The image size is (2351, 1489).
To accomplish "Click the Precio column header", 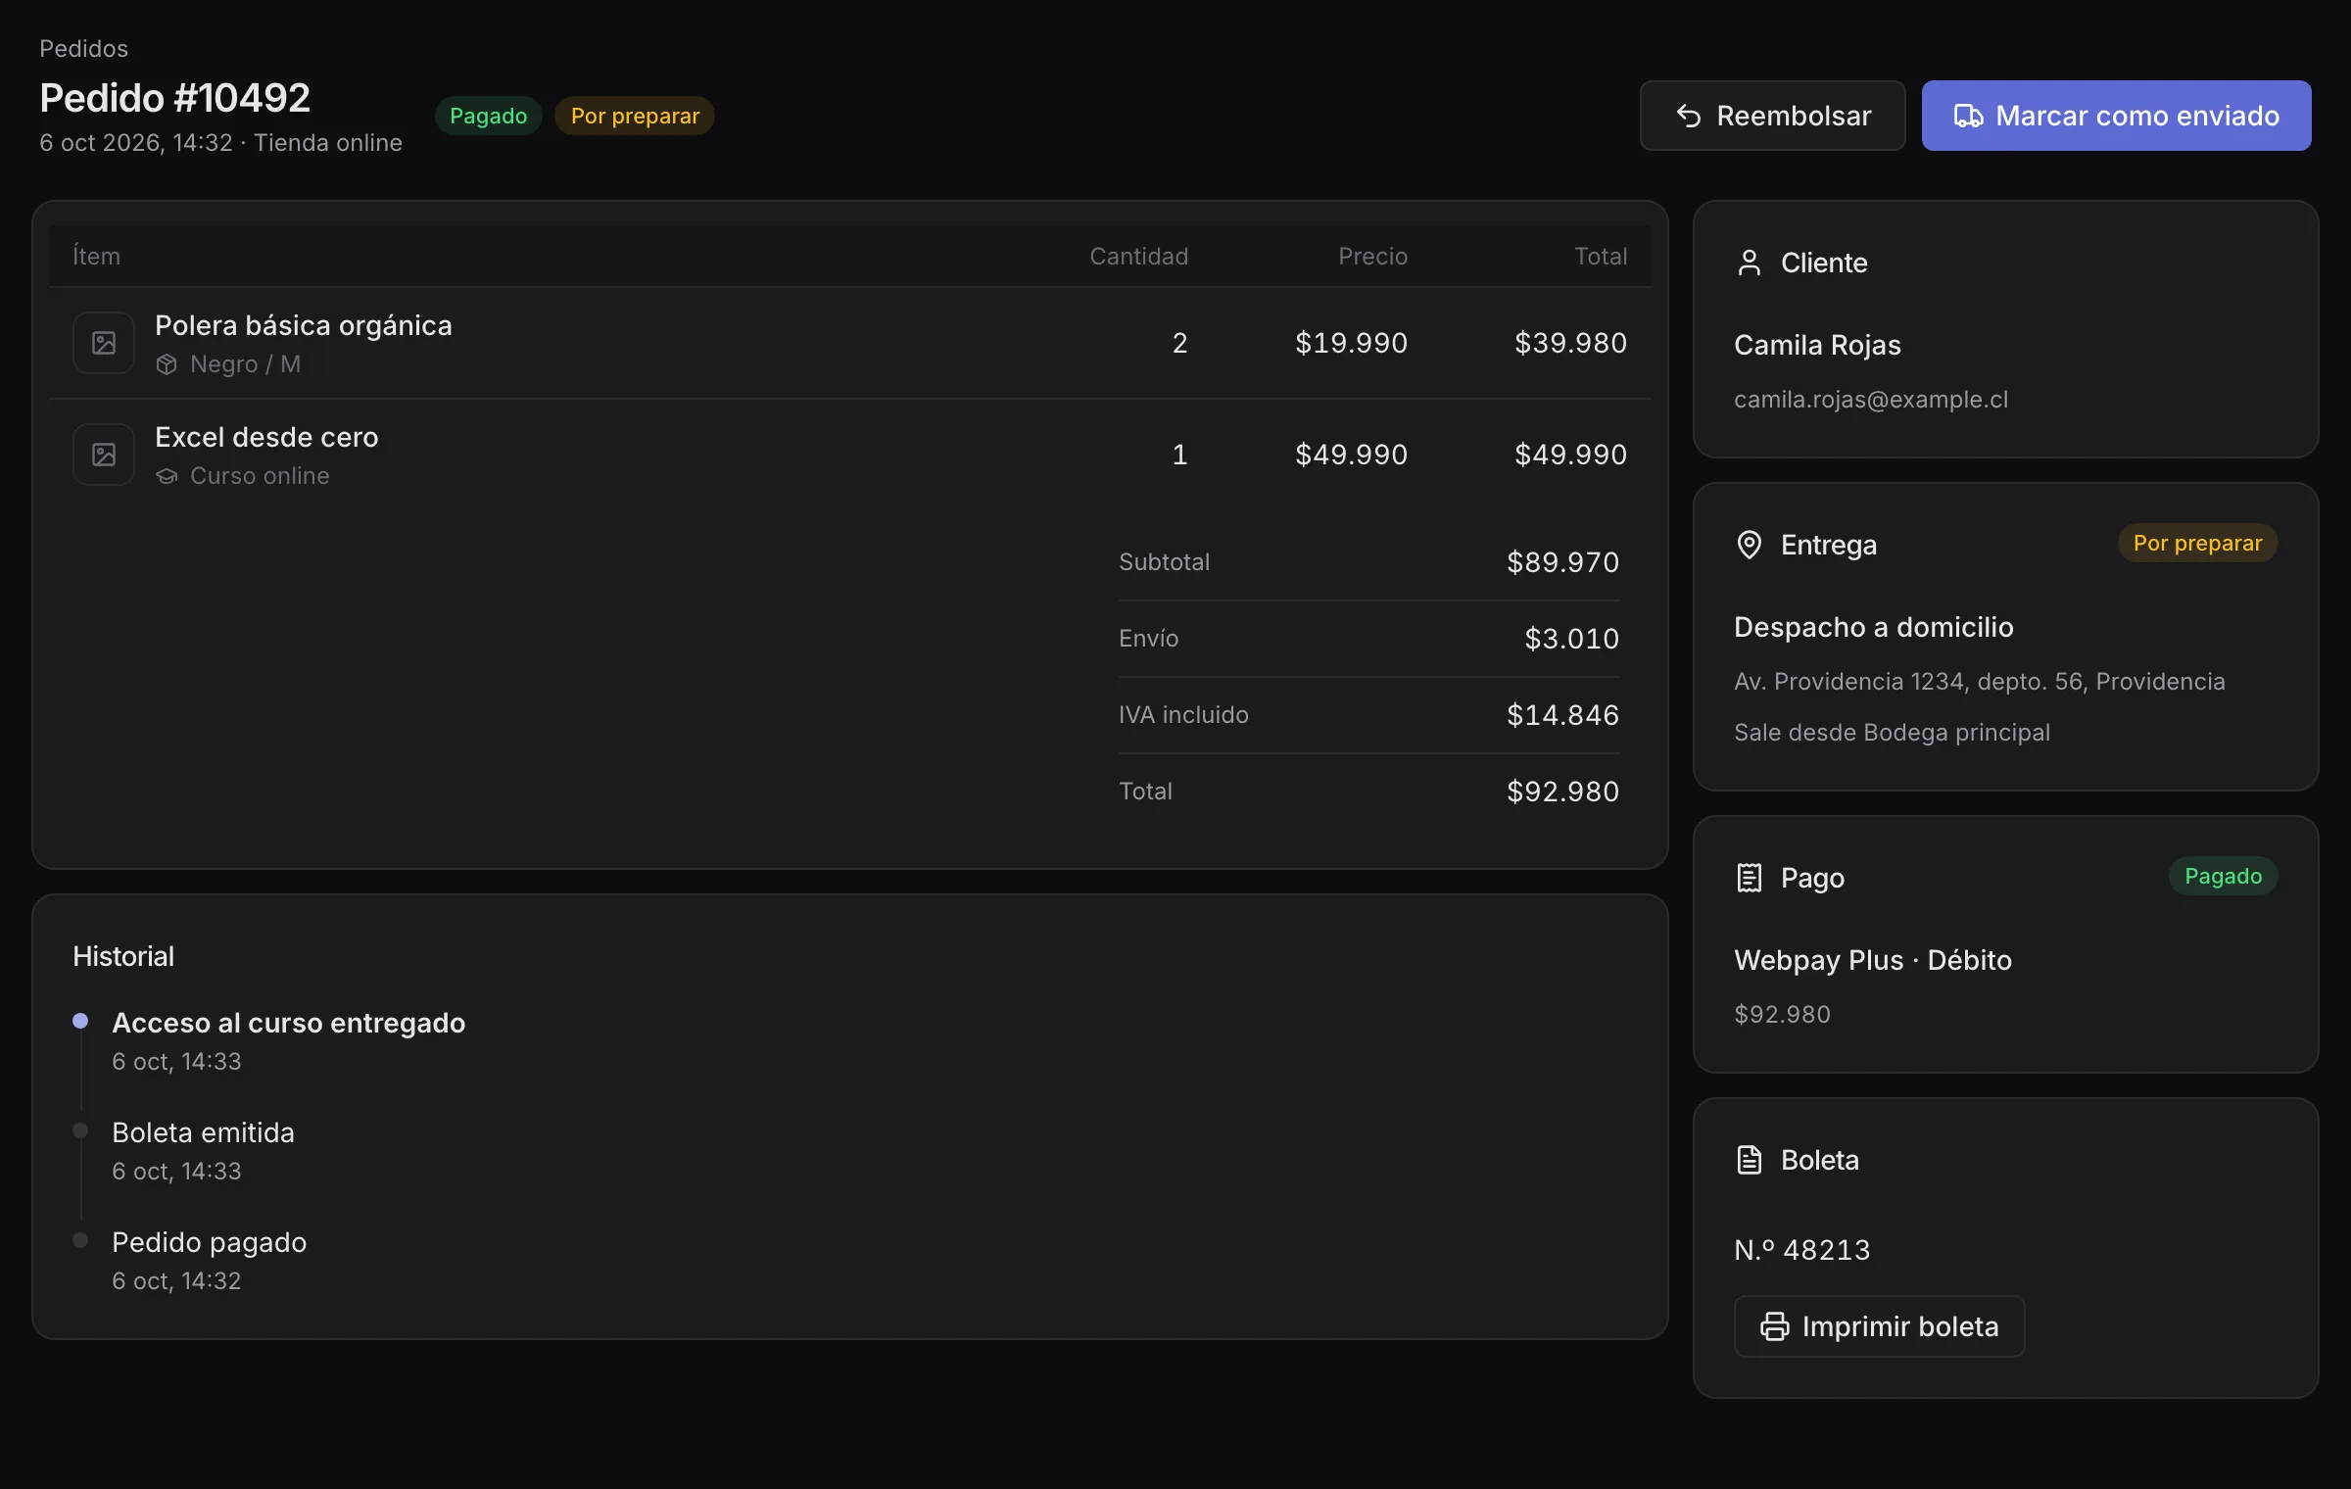I will tap(1372, 257).
